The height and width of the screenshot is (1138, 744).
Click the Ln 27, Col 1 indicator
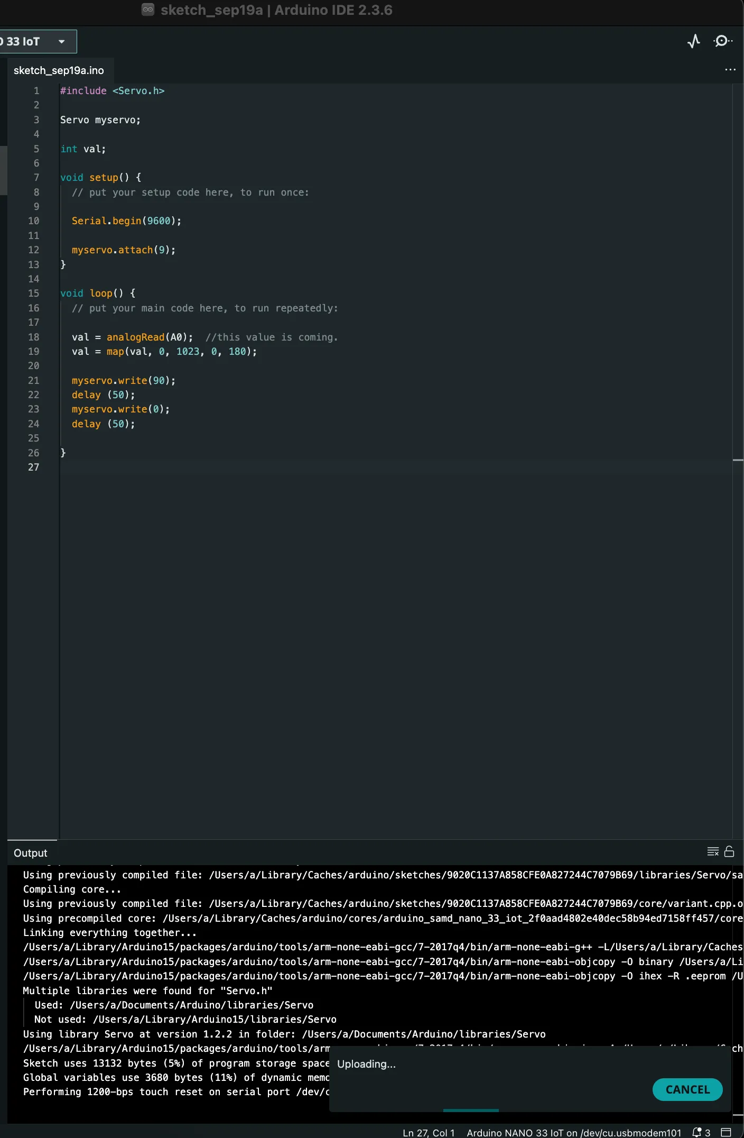[x=429, y=1132]
